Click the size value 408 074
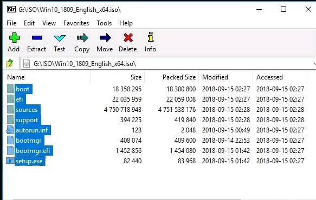Viewport: 316px width, 200px height. click(131, 140)
